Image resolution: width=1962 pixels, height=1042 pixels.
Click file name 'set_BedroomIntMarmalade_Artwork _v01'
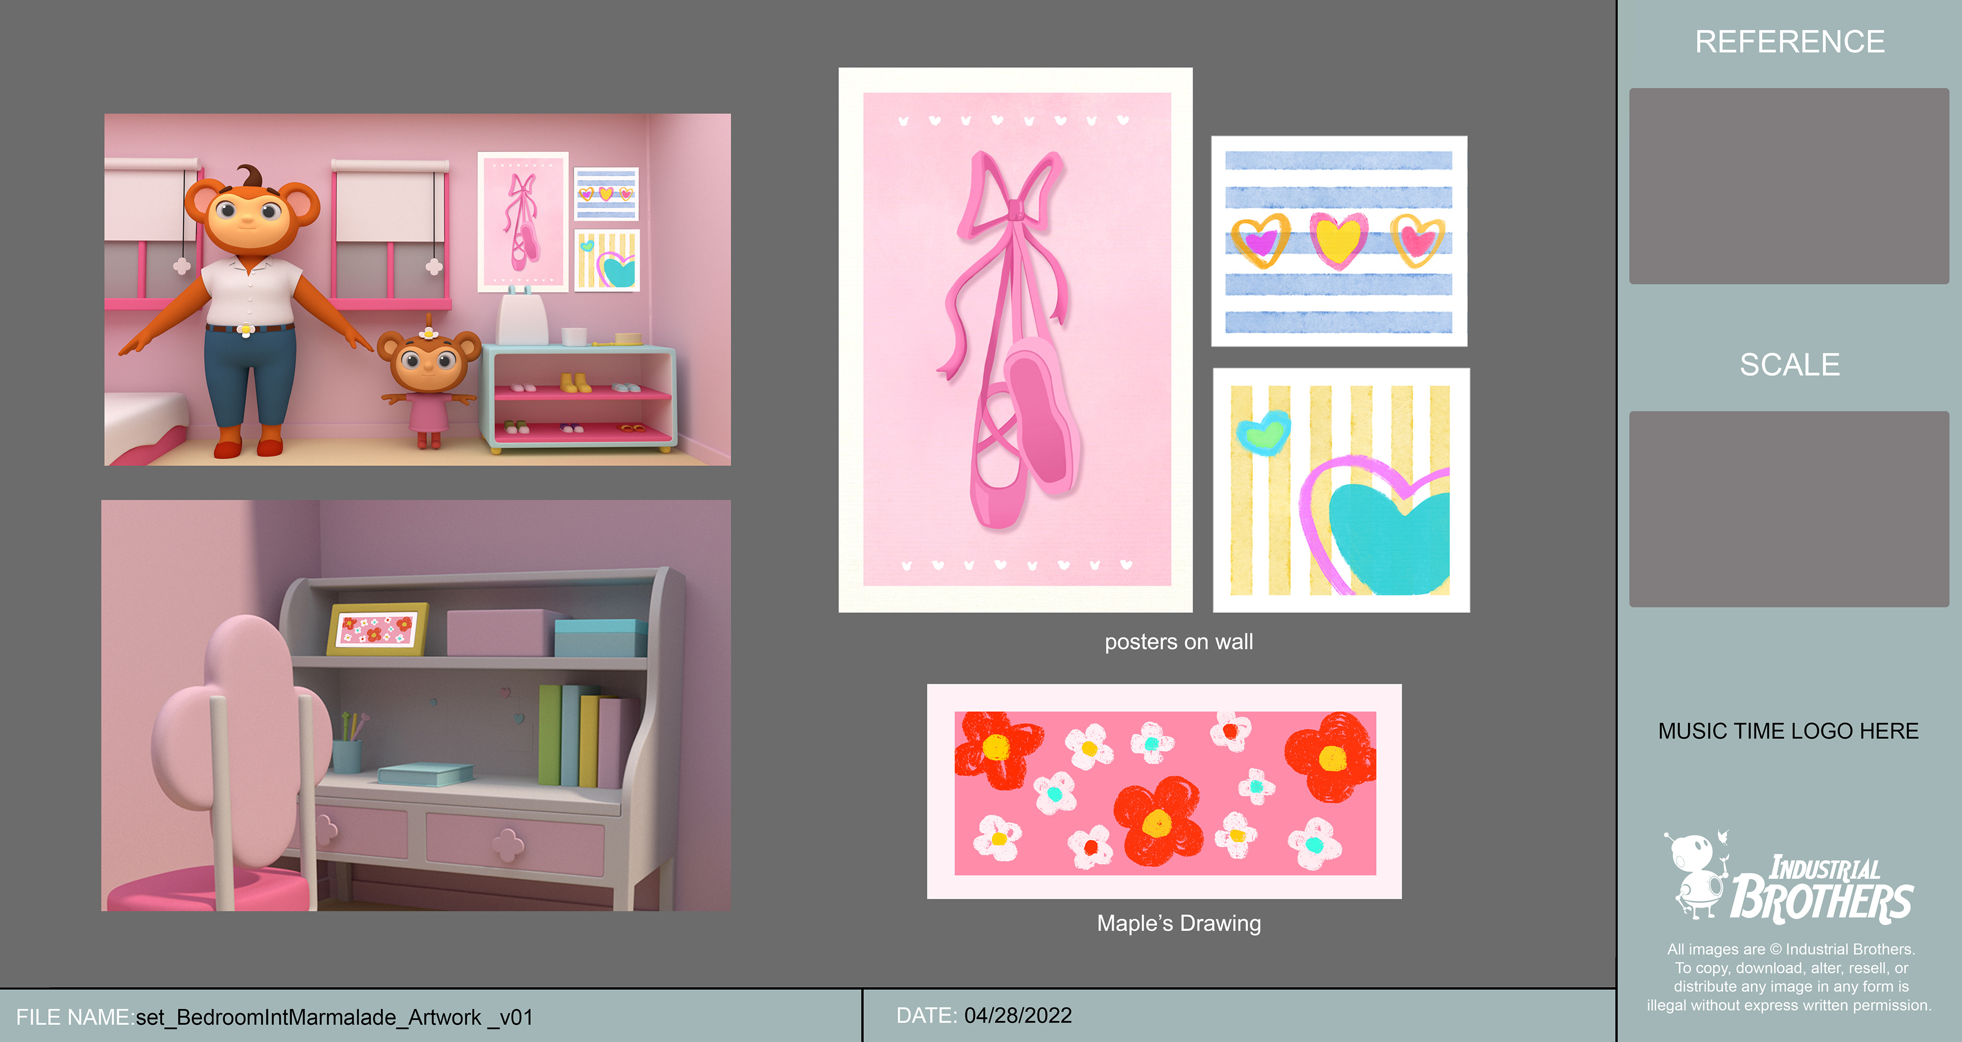(334, 1017)
